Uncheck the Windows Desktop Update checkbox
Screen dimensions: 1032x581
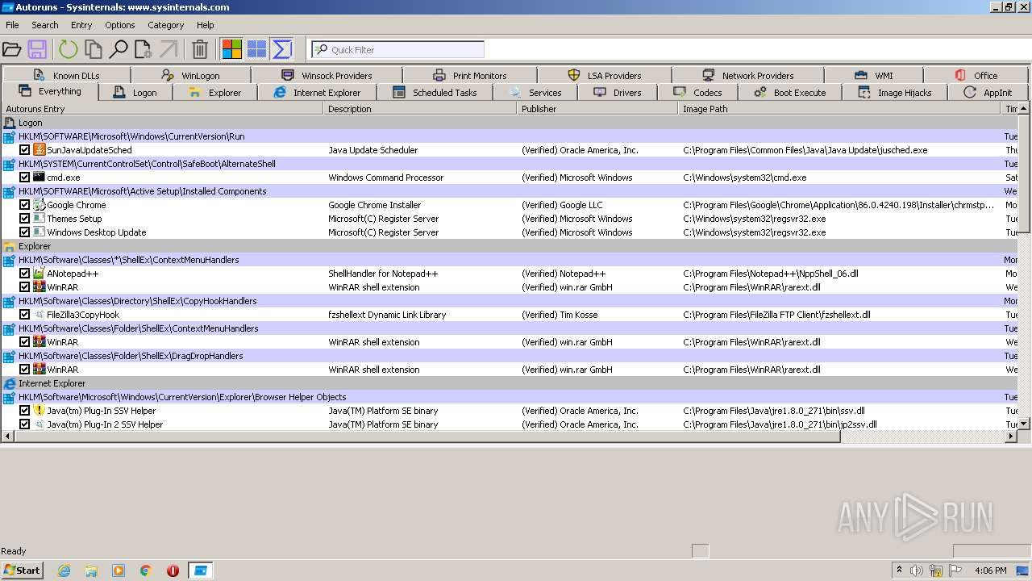point(25,232)
